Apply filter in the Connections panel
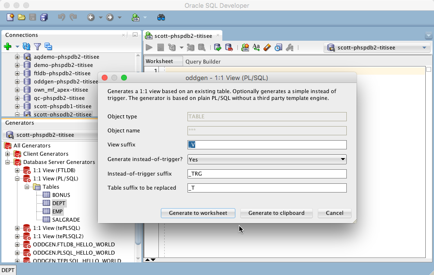The image size is (434, 275). pos(37,47)
